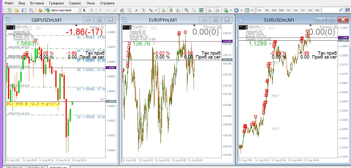Open the Справка menu
This screenshot has height=168, width=351.
(x=107, y=3)
